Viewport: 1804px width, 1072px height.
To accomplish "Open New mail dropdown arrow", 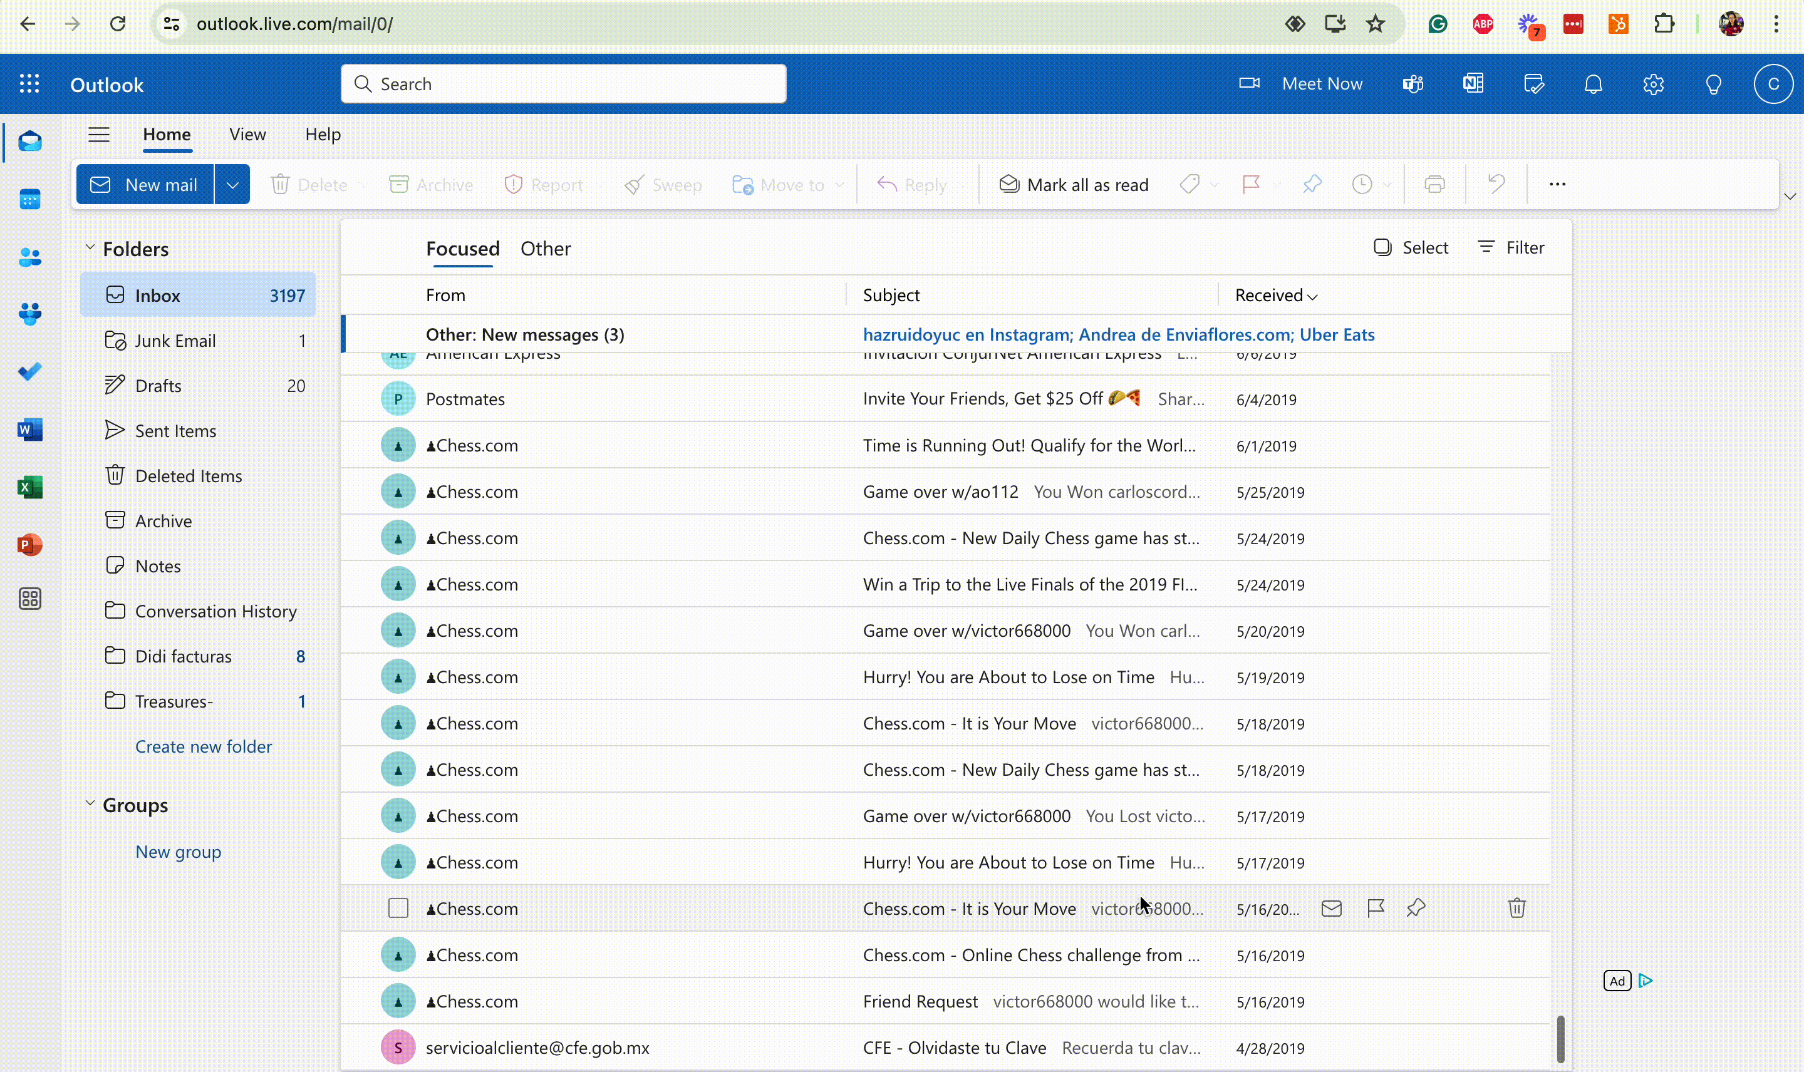I will pos(232,184).
